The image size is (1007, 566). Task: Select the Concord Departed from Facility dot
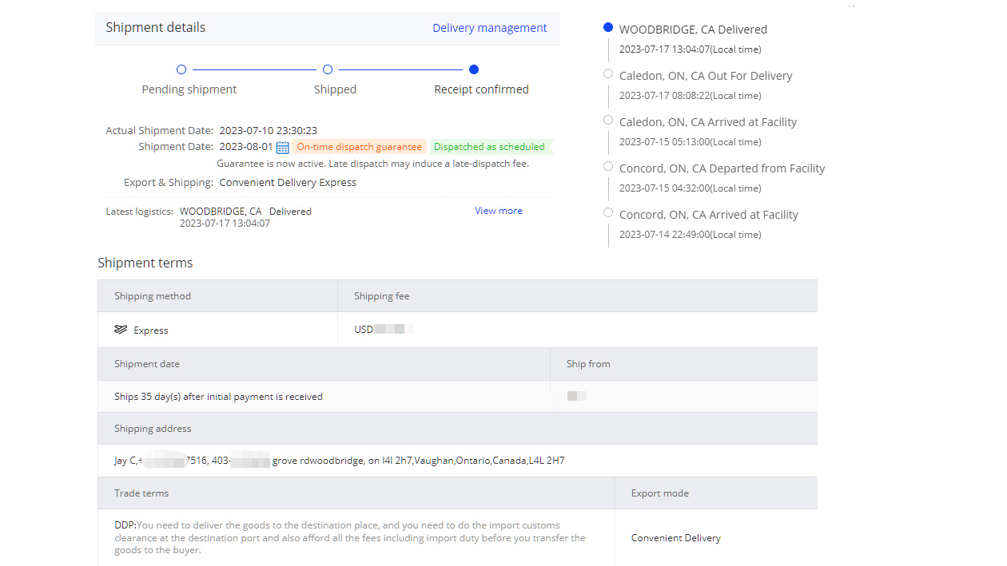(608, 166)
